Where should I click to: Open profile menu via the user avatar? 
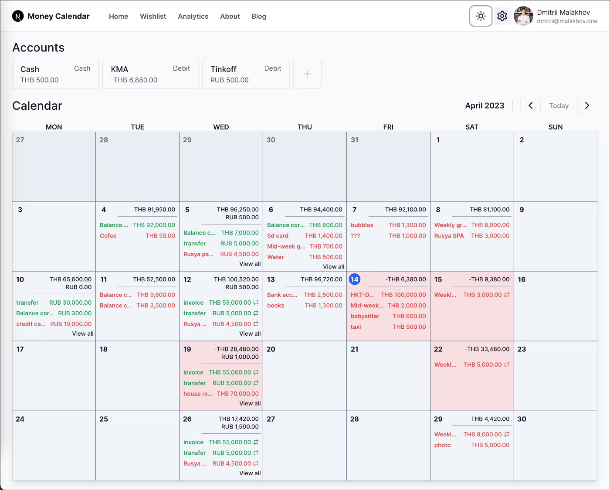click(x=523, y=16)
